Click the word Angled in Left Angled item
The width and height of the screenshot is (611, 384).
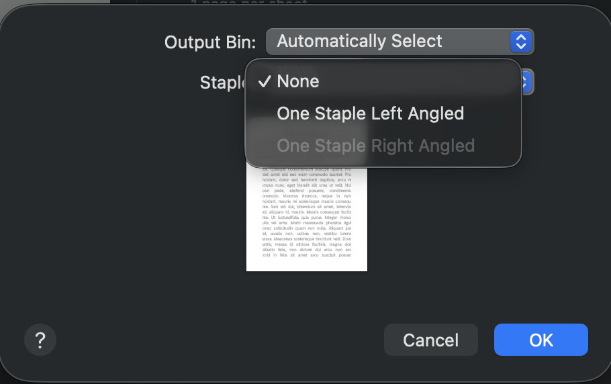pyautogui.click(x=436, y=113)
